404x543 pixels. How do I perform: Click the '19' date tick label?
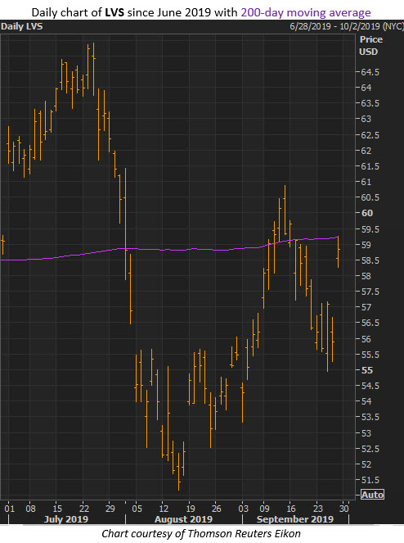(x=190, y=509)
